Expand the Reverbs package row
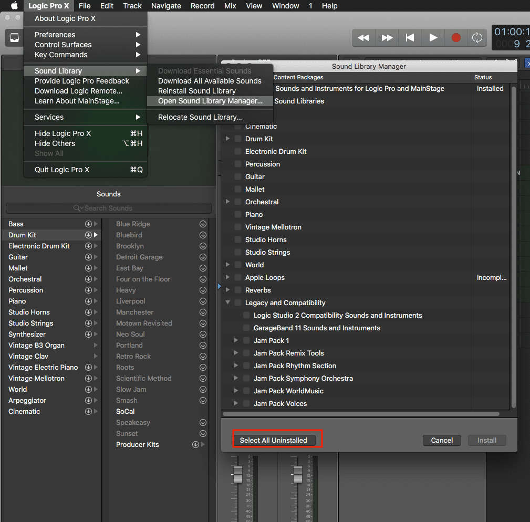The image size is (530, 522). coord(227,289)
